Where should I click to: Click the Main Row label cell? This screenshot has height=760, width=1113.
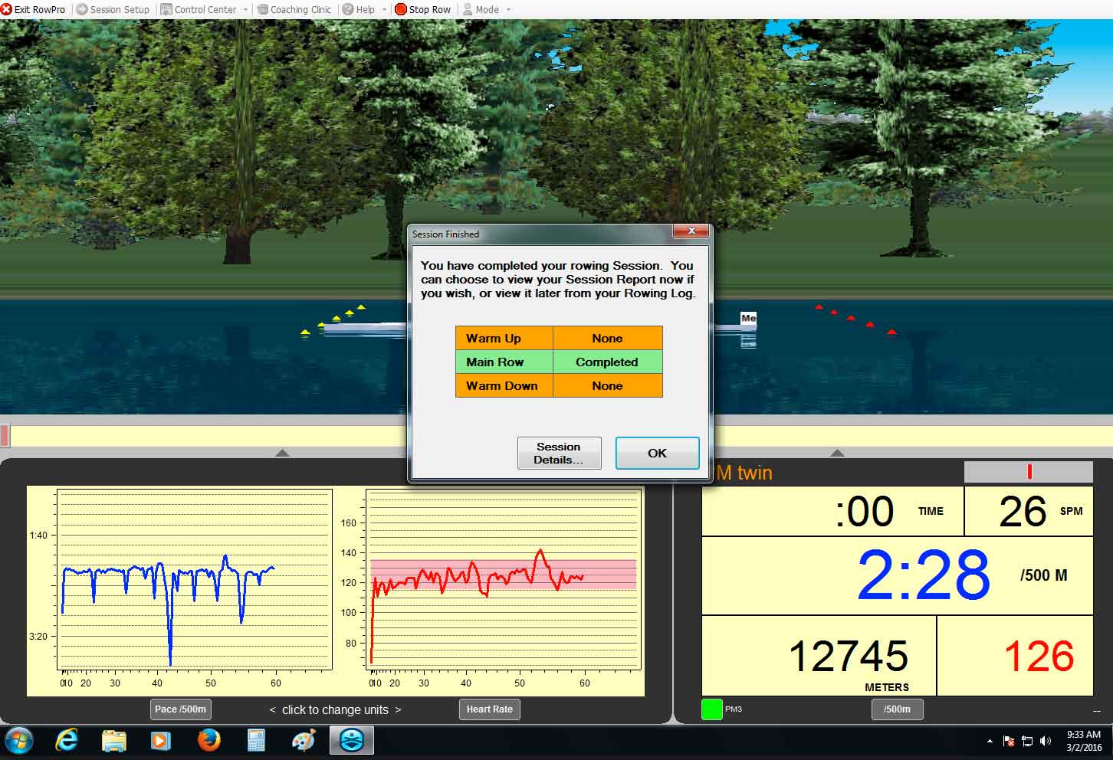click(x=504, y=362)
